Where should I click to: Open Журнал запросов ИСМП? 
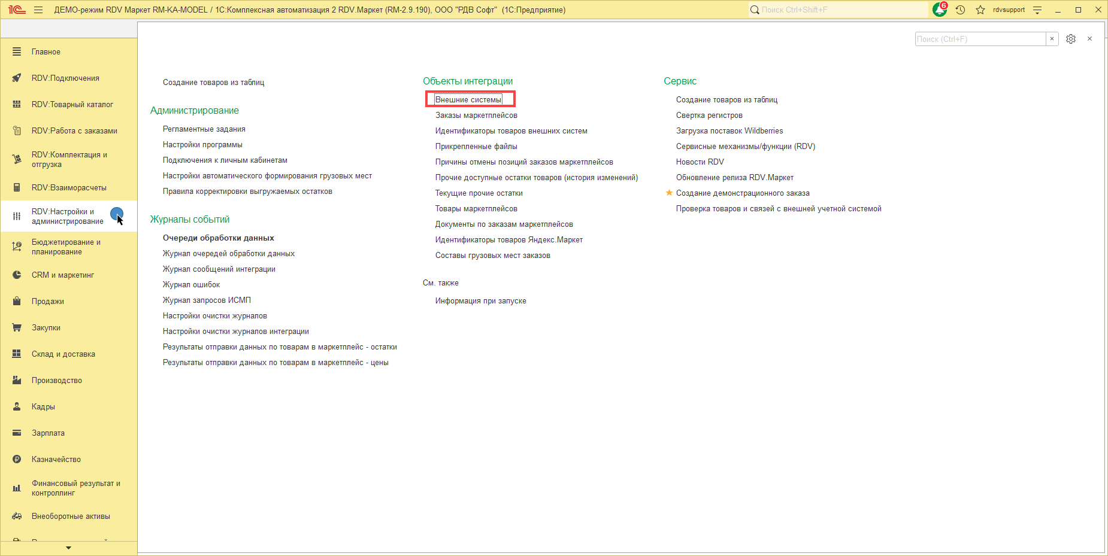tap(207, 300)
